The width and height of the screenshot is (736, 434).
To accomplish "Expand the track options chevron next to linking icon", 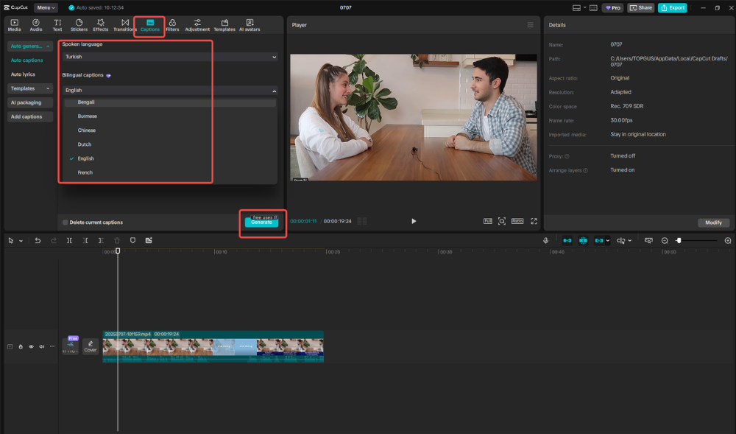I will [x=608, y=240].
